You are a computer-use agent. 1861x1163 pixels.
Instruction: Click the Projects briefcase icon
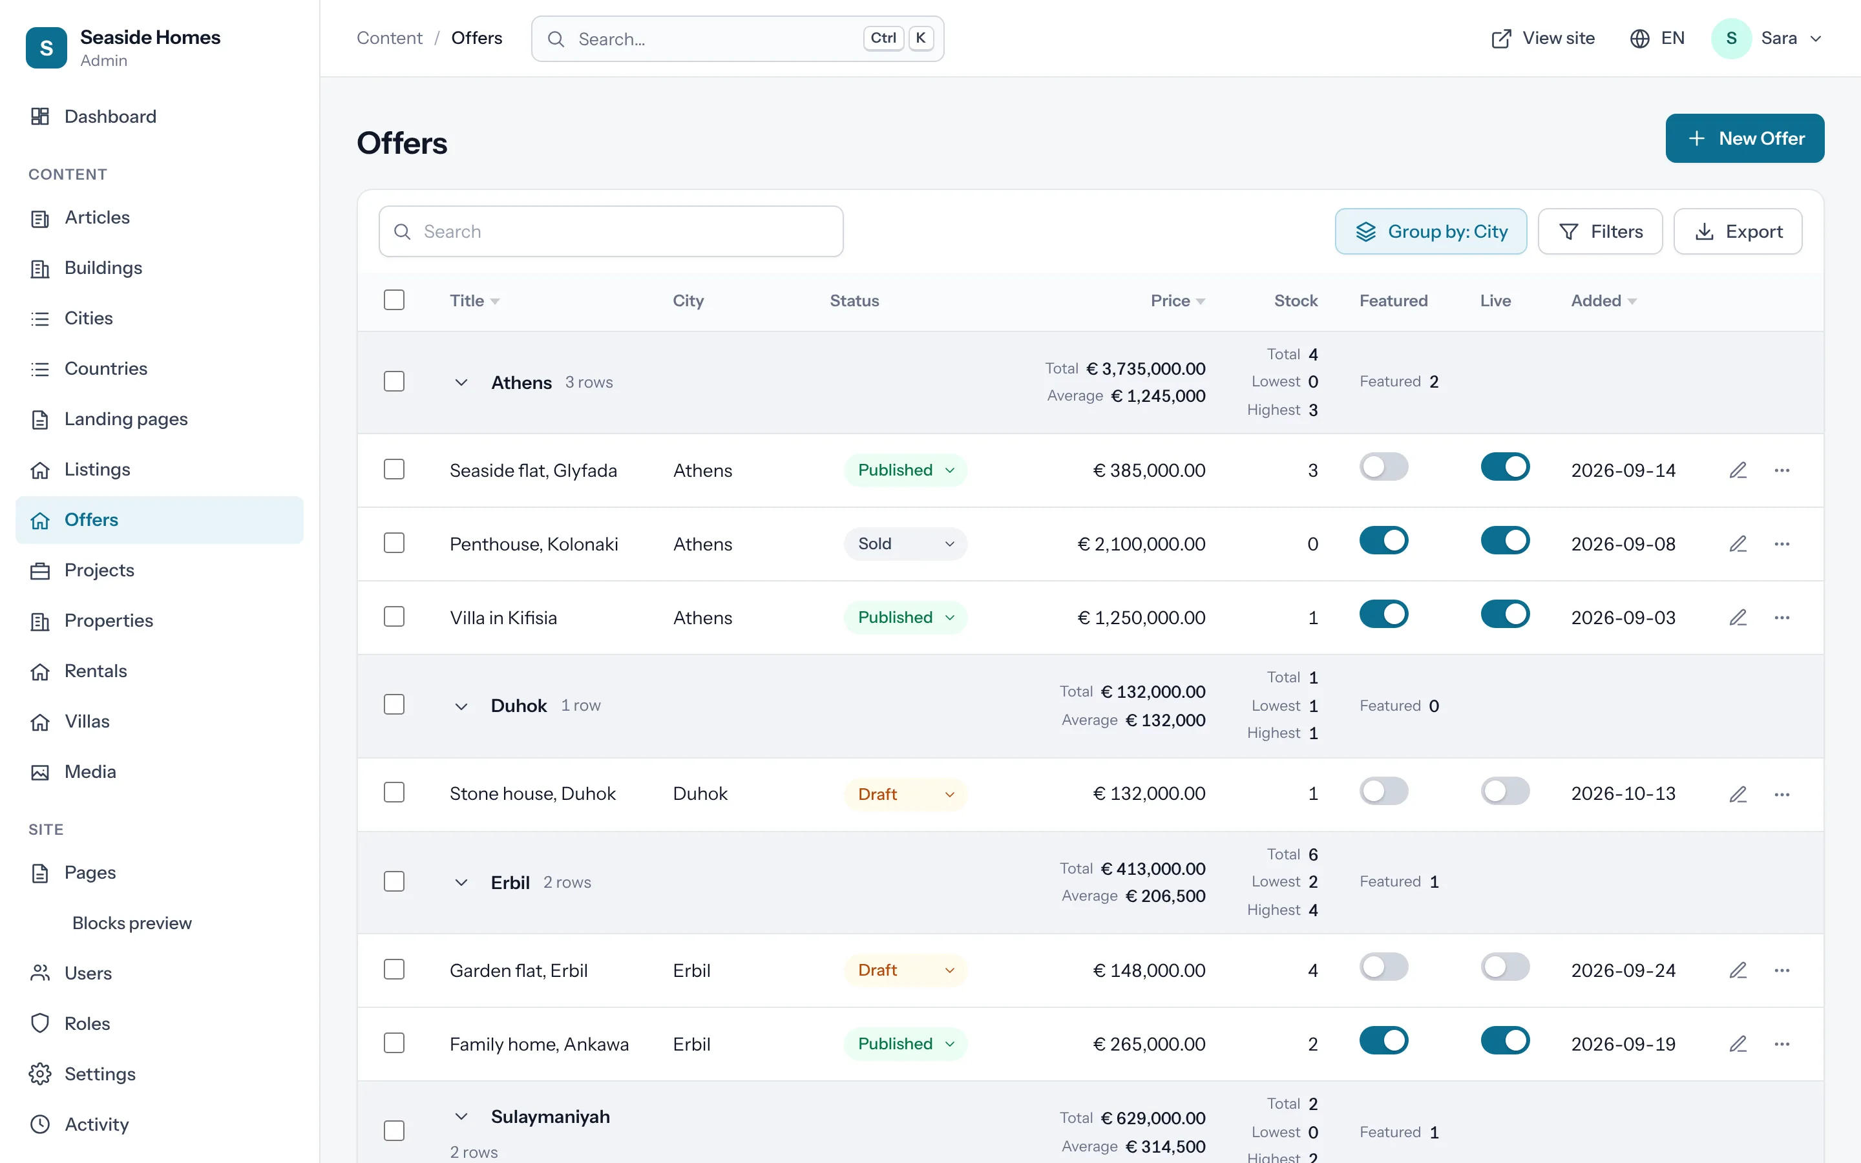click(x=40, y=571)
